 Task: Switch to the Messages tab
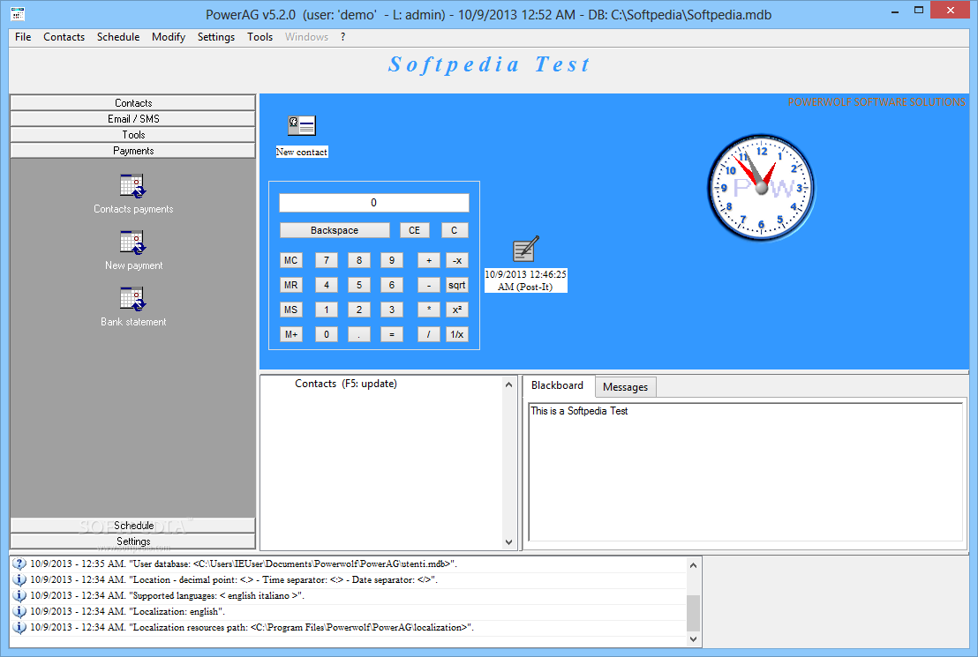click(625, 387)
